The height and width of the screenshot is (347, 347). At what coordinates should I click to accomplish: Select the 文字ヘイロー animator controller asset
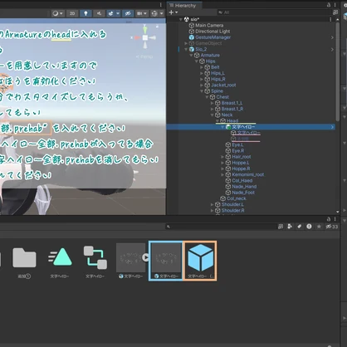click(x=95, y=261)
